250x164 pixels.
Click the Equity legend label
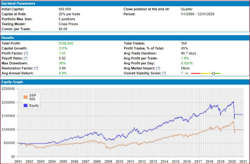pyautogui.click(x=34, y=105)
